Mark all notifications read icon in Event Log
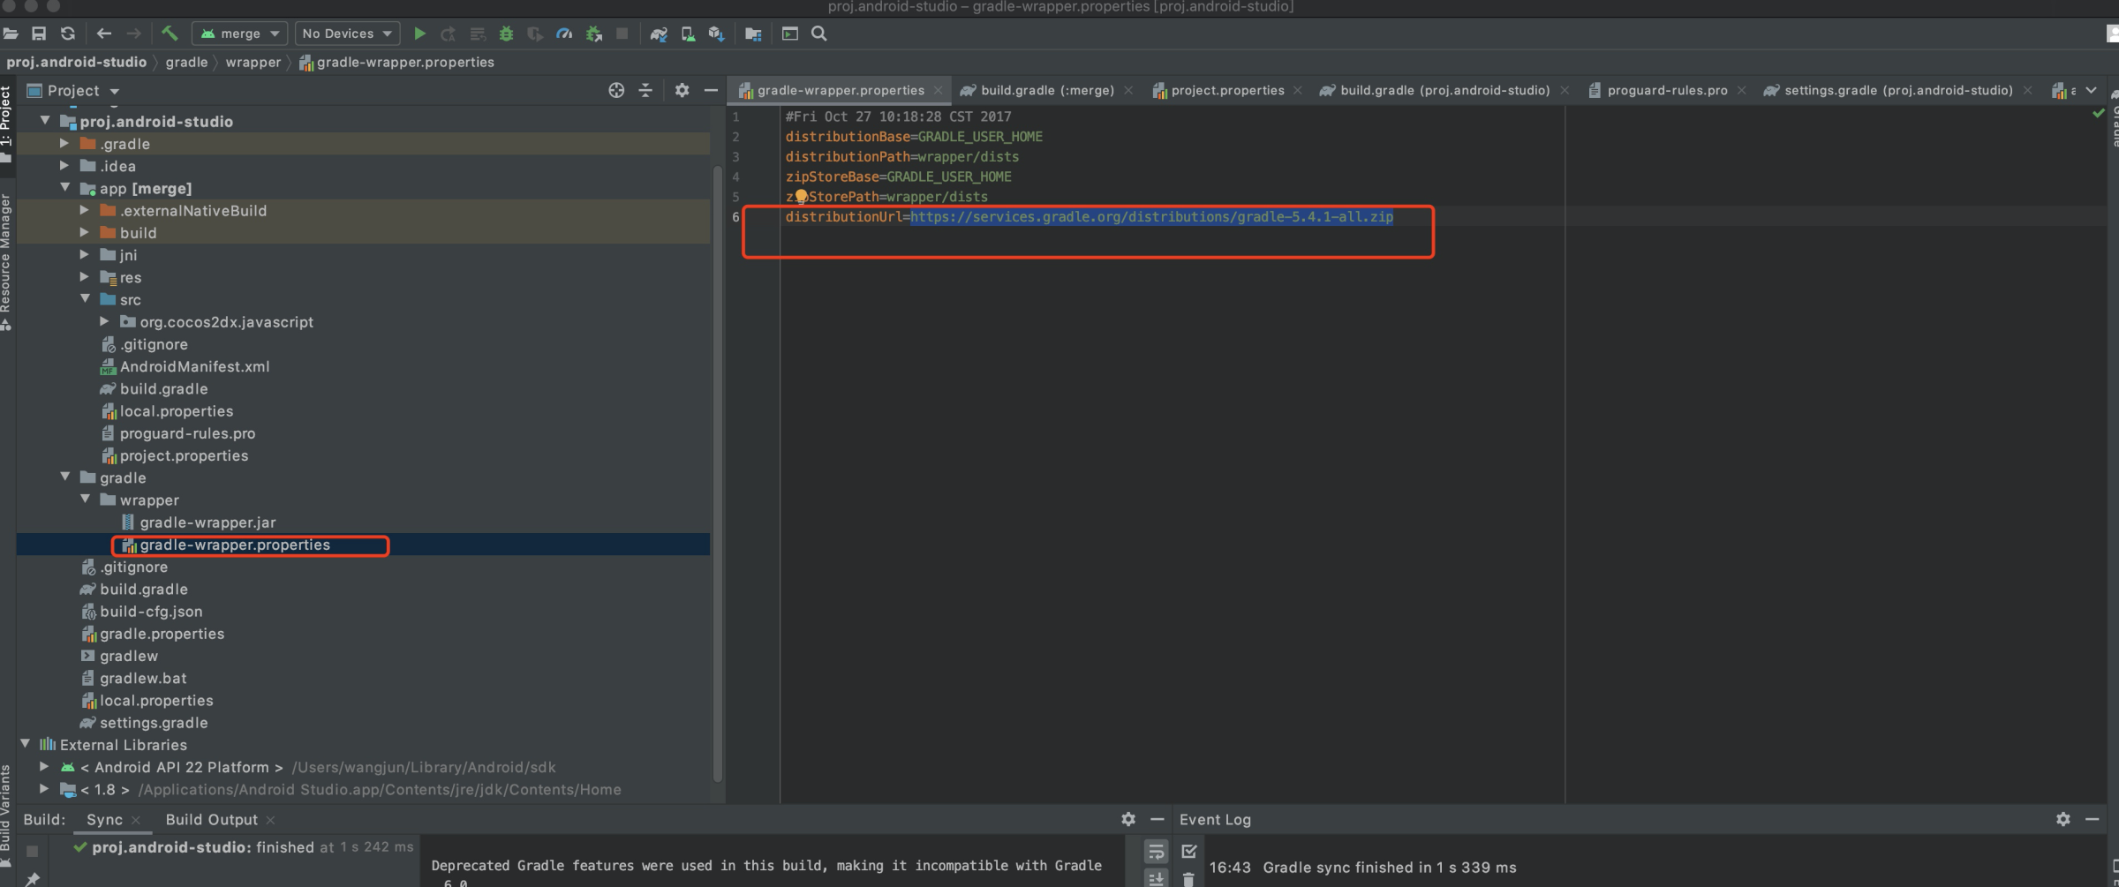 1188,852
